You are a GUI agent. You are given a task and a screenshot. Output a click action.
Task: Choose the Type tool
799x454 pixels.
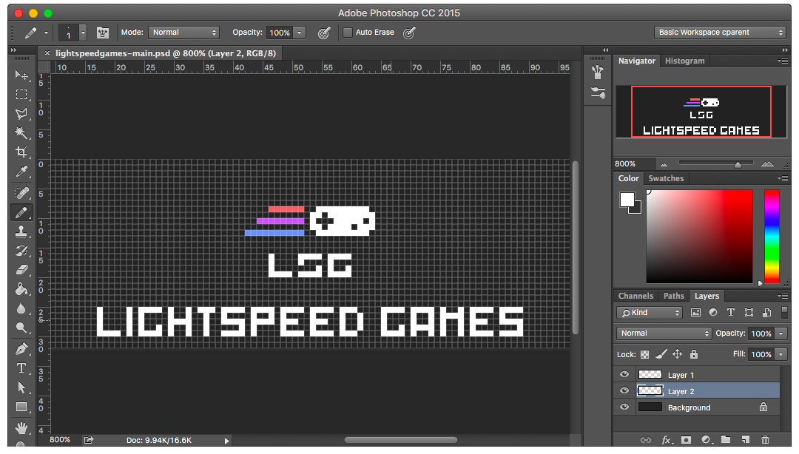(21, 368)
